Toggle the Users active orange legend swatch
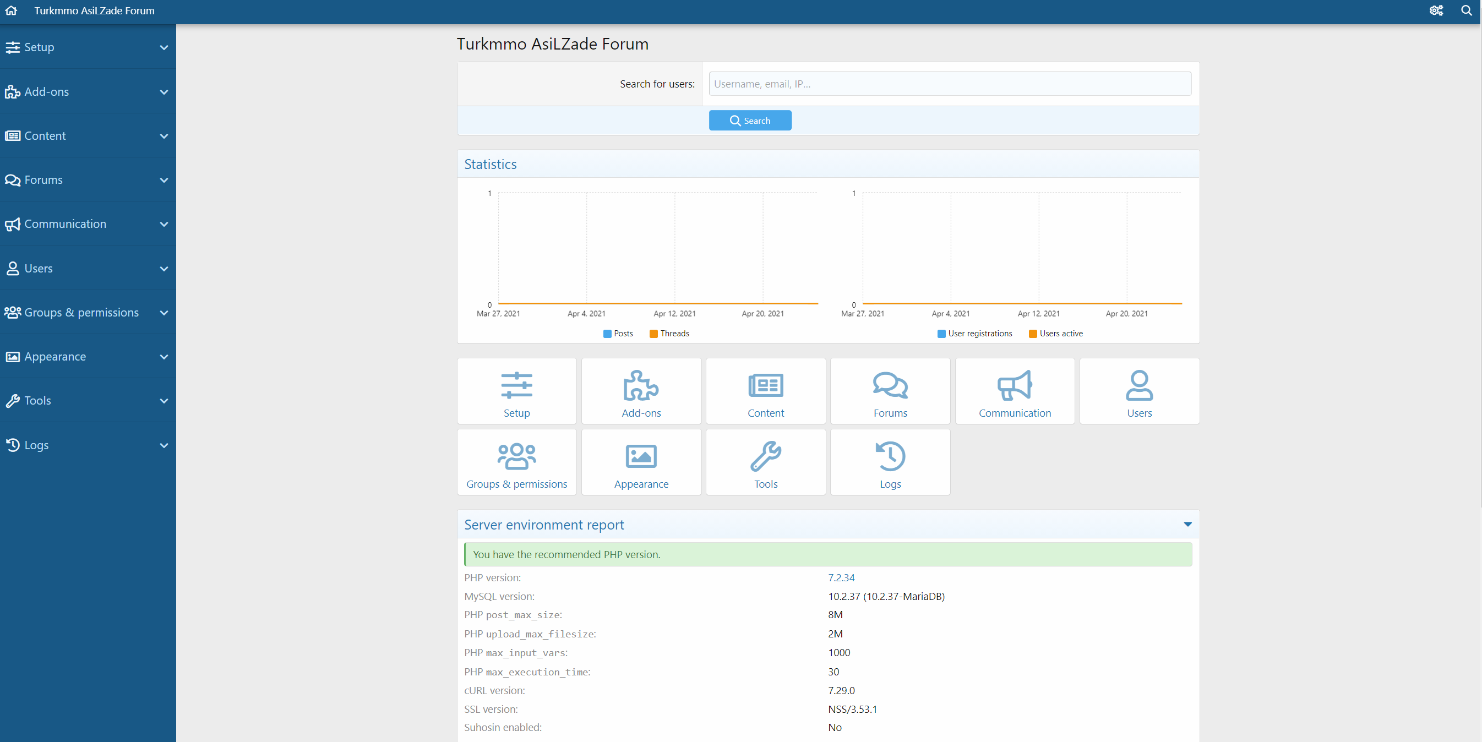The height and width of the screenshot is (742, 1482). (x=1033, y=334)
